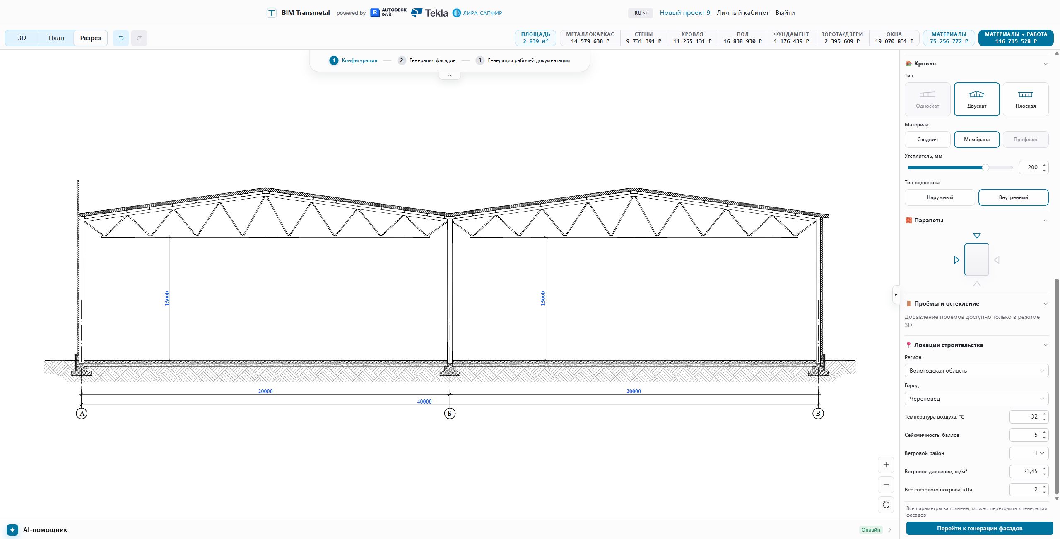Click Перейти к генерации фасадов button

pyautogui.click(x=980, y=528)
